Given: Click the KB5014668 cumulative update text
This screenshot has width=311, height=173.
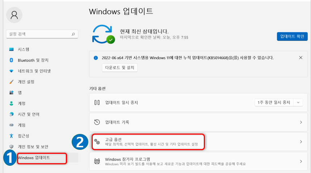Looking at the screenshot, I should point(188,58).
